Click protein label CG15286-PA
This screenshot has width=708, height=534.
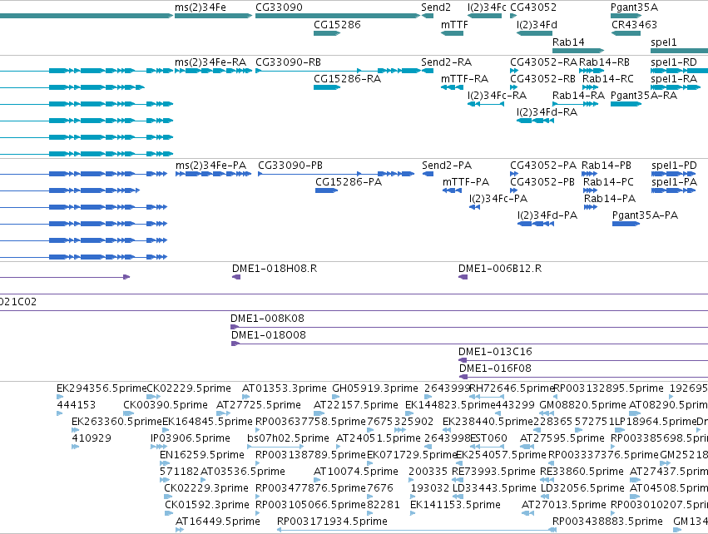[x=349, y=182]
